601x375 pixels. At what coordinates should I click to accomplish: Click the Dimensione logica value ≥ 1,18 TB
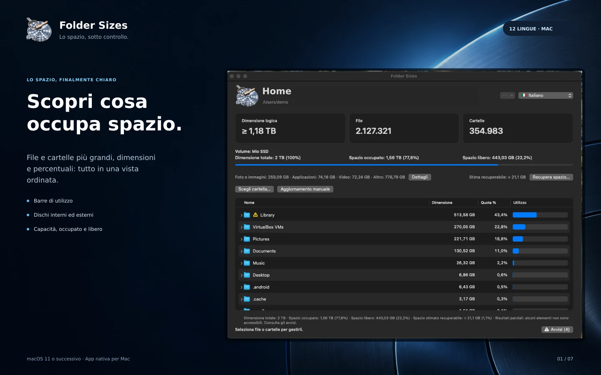pos(259,131)
